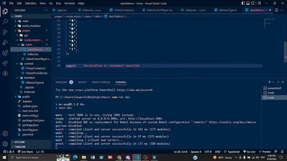The height and width of the screenshot is (161, 287).
Task: Open errors and warnings status item
Action: pyautogui.click(x=9, y=152)
